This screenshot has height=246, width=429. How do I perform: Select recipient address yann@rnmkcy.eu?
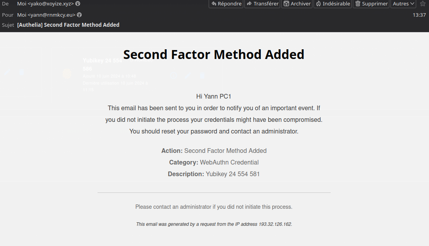click(51, 15)
